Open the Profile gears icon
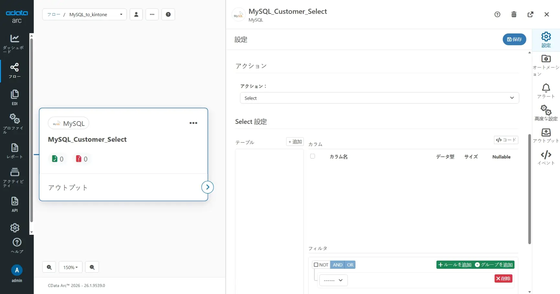The width and height of the screenshot is (560, 294). [15, 119]
